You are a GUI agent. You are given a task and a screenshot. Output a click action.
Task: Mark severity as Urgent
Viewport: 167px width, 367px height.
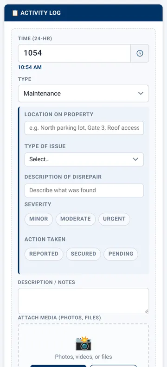tap(114, 219)
